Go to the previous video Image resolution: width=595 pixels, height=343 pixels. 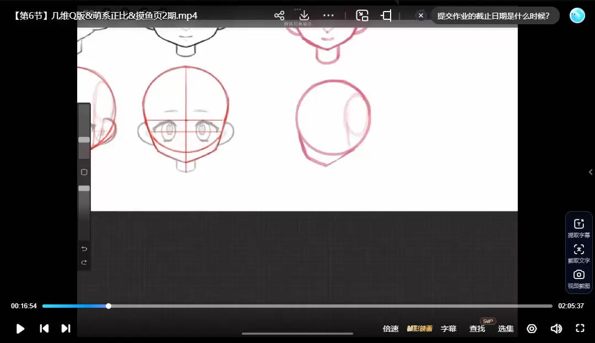pos(44,329)
